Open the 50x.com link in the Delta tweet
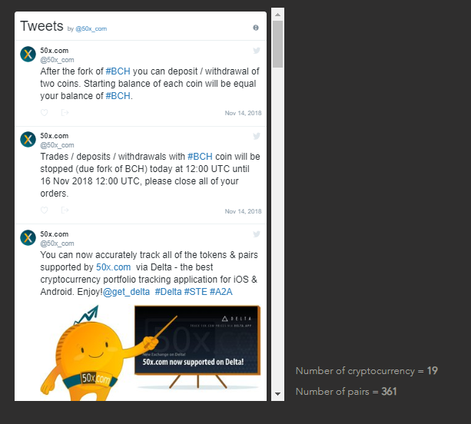 click(x=113, y=267)
